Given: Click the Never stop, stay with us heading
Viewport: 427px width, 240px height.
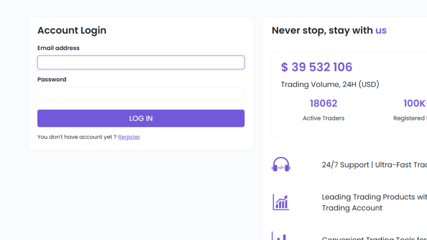Looking at the screenshot, I should [x=329, y=30].
